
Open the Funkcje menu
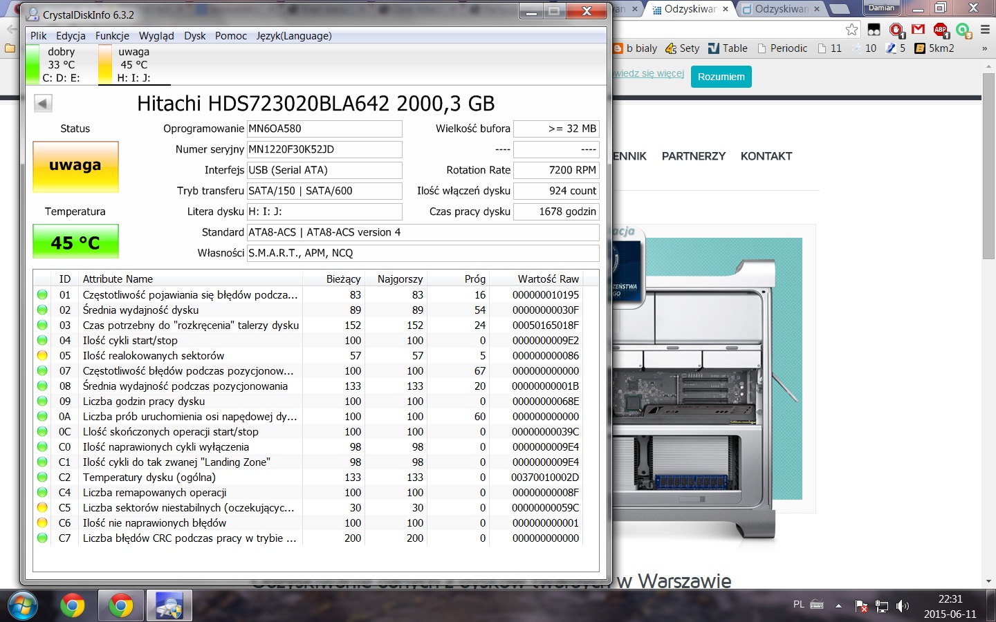(112, 36)
